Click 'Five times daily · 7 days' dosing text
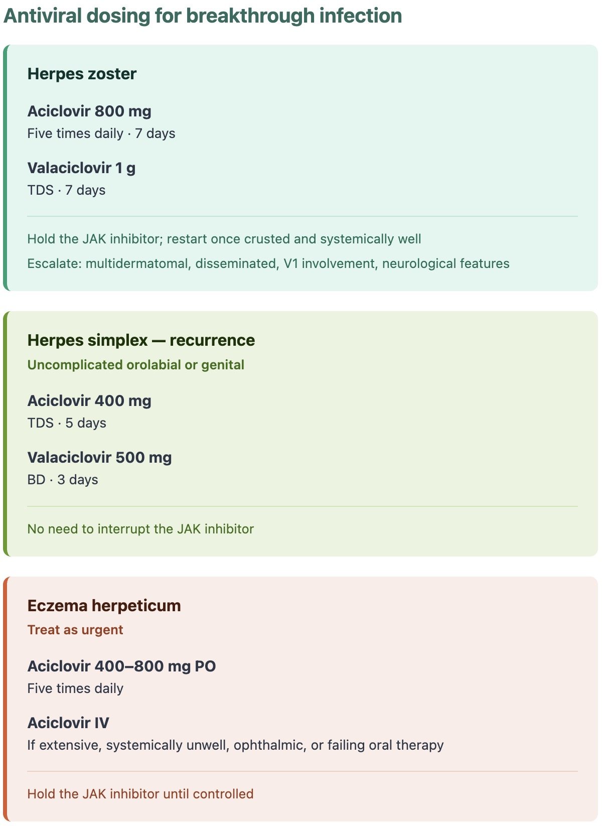The width and height of the screenshot is (605, 826). coord(101,133)
